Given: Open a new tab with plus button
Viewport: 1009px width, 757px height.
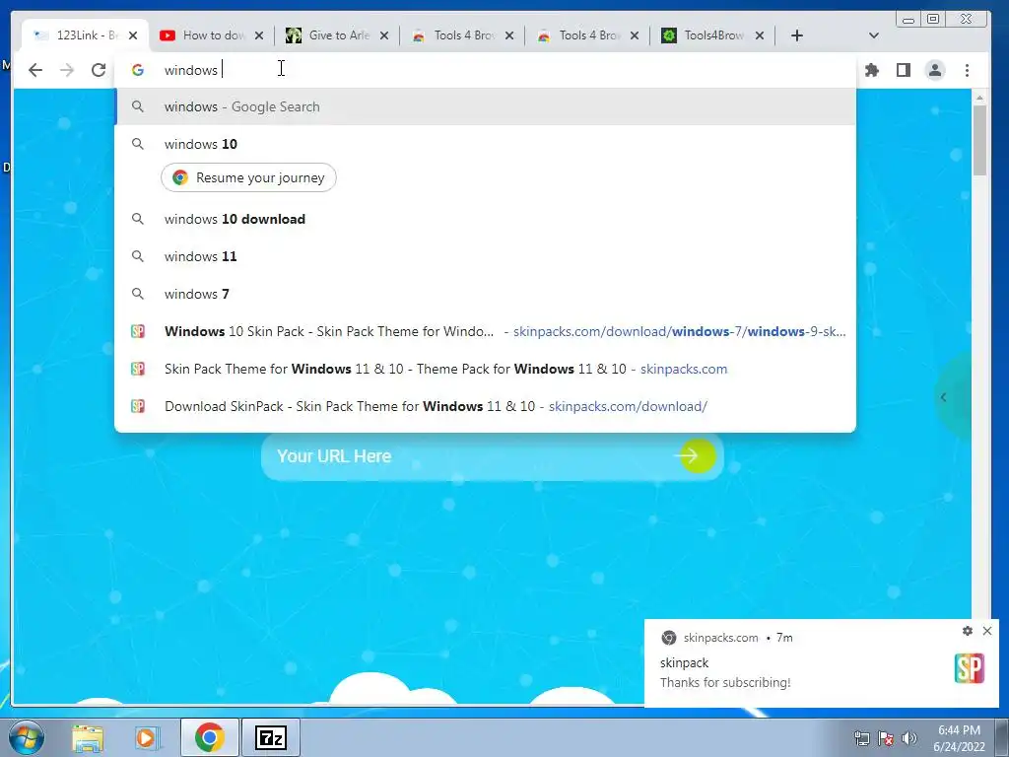Looking at the screenshot, I should [x=796, y=35].
